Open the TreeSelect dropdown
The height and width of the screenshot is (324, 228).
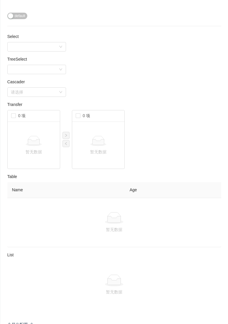coord(32,69)
